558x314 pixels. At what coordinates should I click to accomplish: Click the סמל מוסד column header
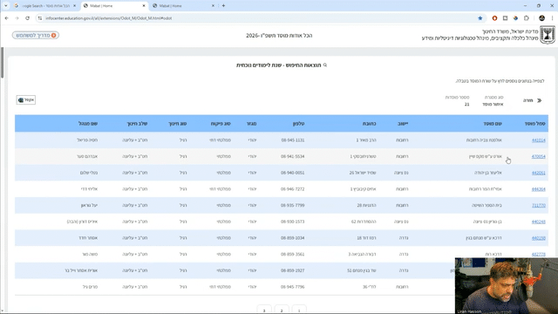(x=534, y=124)
